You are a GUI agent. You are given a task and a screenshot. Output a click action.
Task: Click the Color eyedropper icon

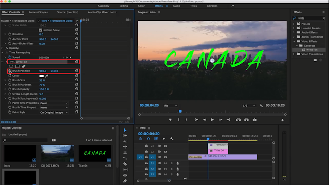[47, 76]
